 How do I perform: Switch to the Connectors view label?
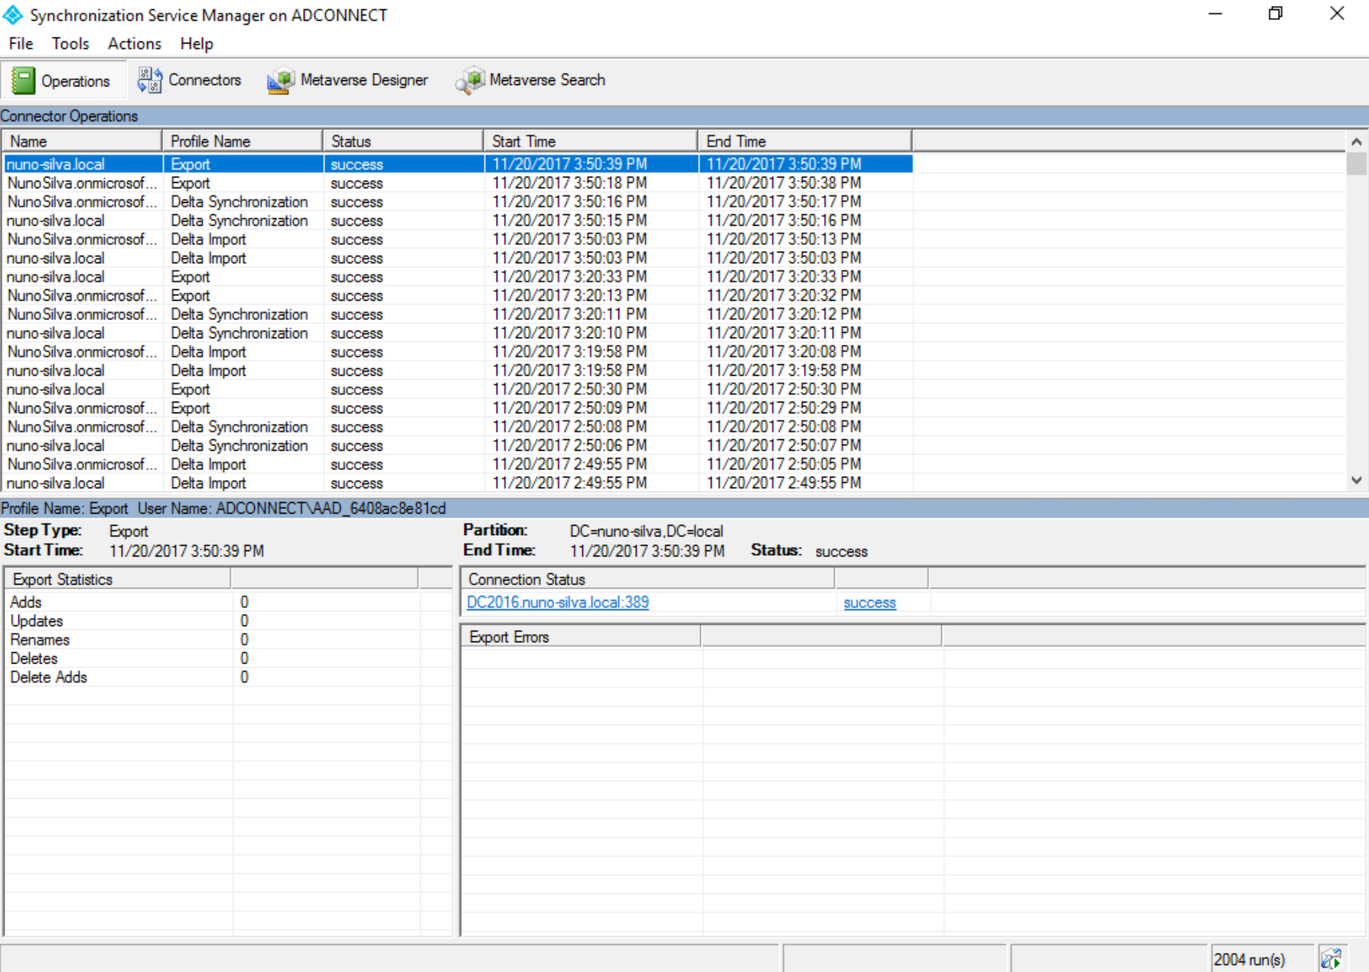(204, 80)
